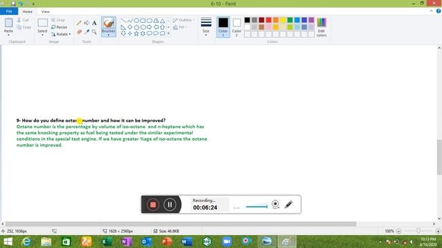Screen dimensions: 442x248
Task: Choose the Up arrow shape
Action: pos(162,27)
